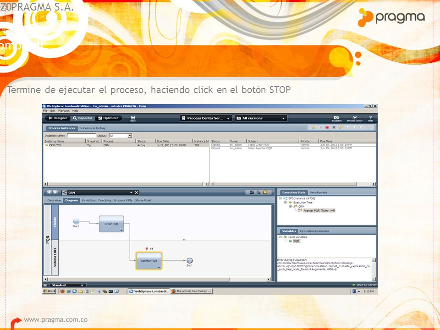
Task: Switch to the Overview tab
Action: (54, 200)
